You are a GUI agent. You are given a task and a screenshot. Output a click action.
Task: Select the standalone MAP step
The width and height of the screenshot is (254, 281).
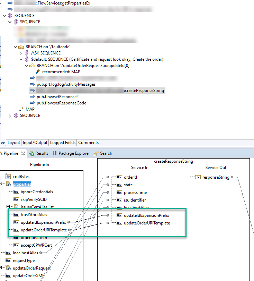click(x=30, y=109)
